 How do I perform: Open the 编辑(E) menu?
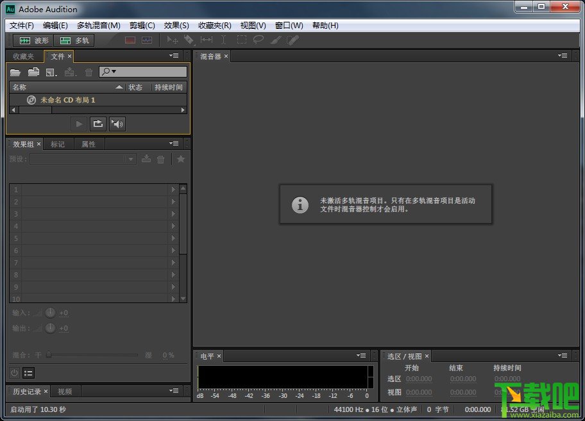[x=55, y=26]
